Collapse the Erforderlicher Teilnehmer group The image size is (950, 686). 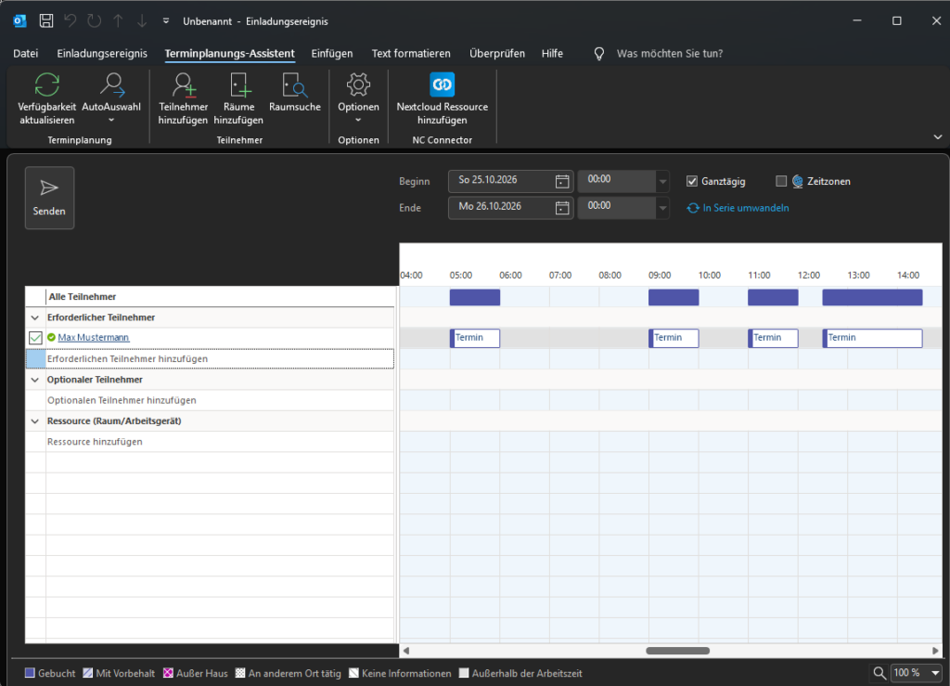(x=35, y=317)
